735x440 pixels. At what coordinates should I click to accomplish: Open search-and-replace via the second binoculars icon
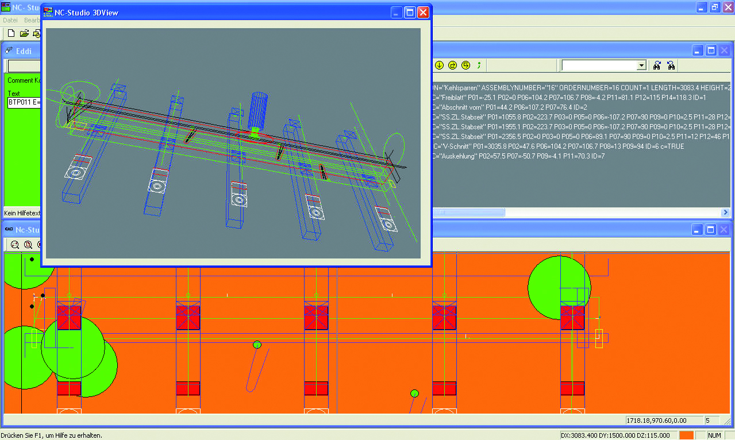click(671, 65)
